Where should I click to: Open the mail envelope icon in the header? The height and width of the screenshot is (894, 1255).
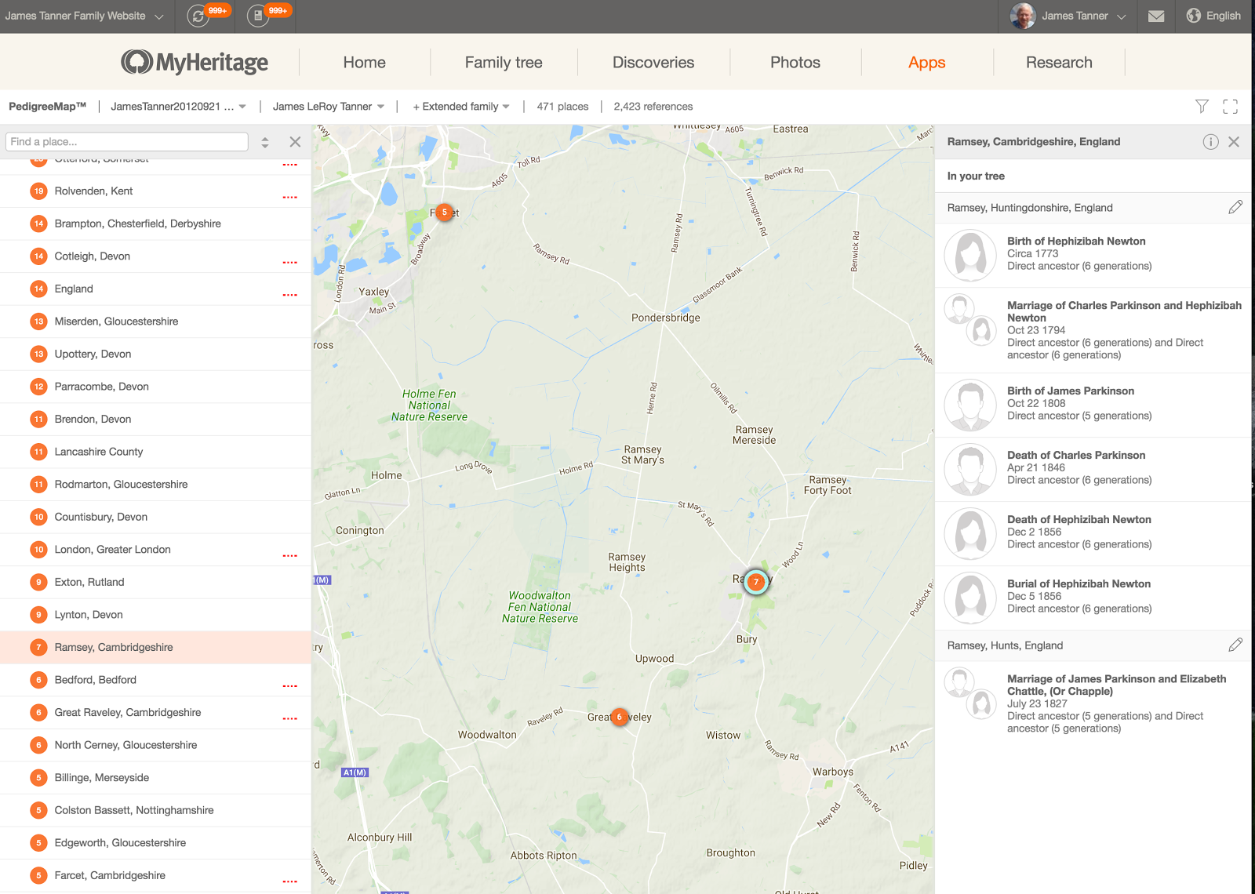(x=1155, y=16)
